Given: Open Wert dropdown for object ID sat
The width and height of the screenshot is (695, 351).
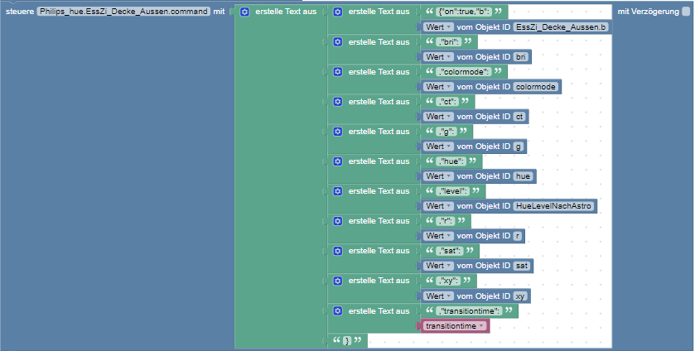Looking at the screenshot, I should [438, 266].
